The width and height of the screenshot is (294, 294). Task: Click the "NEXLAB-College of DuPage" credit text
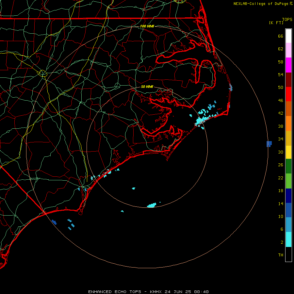[261, 4]
